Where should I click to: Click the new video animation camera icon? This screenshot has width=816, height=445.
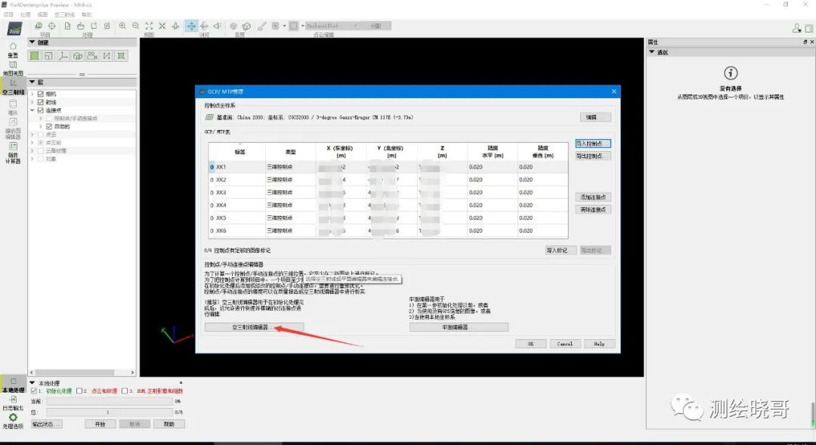[x=92, y=56]
